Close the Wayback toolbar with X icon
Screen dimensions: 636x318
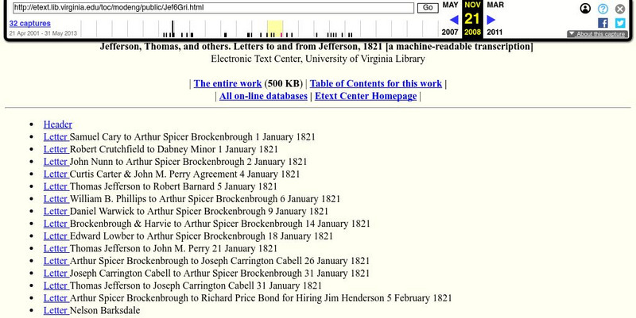[620, 9]
